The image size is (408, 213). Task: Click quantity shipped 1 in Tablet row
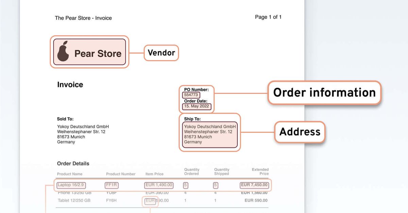coord(215,200)
